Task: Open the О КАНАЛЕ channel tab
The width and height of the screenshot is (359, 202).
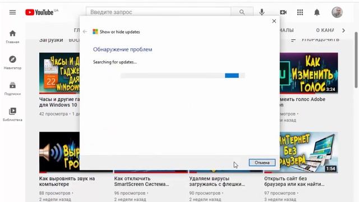Action: click(x=325, y=30)
